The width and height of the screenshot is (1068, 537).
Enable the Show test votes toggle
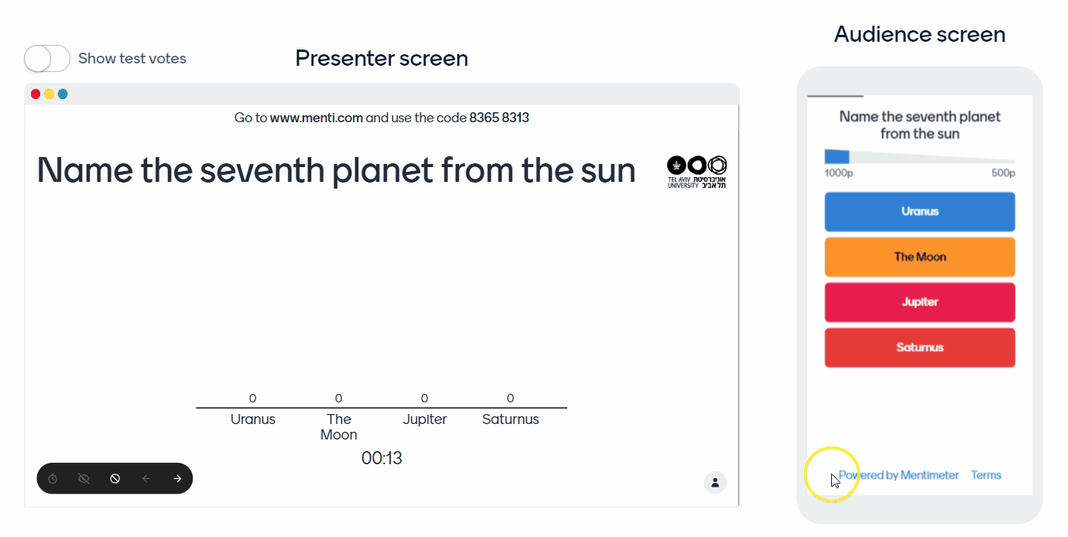[47, 58]
